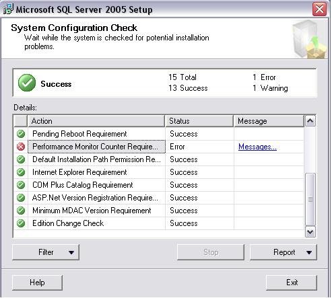Select the Default Installation Path Permission Re... row
Screen dimensions: 332x298
pos(159,159)
